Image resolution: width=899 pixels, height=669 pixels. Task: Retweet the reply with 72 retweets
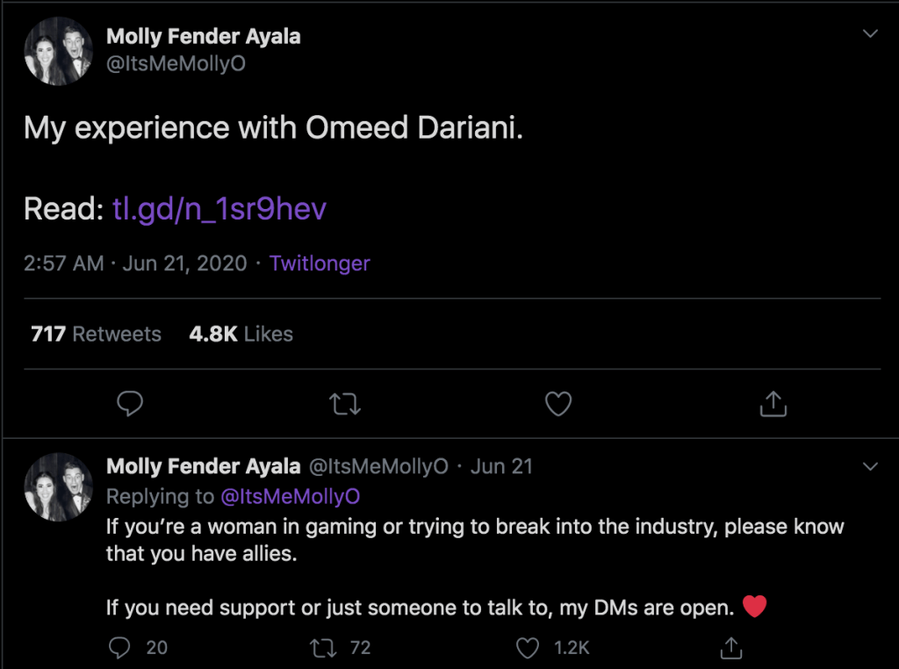(x=323, y=648)
